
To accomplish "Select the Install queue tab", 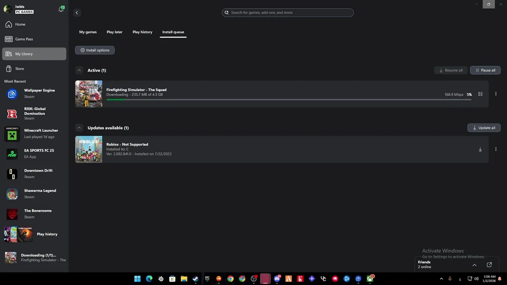I will pos(173,32).
